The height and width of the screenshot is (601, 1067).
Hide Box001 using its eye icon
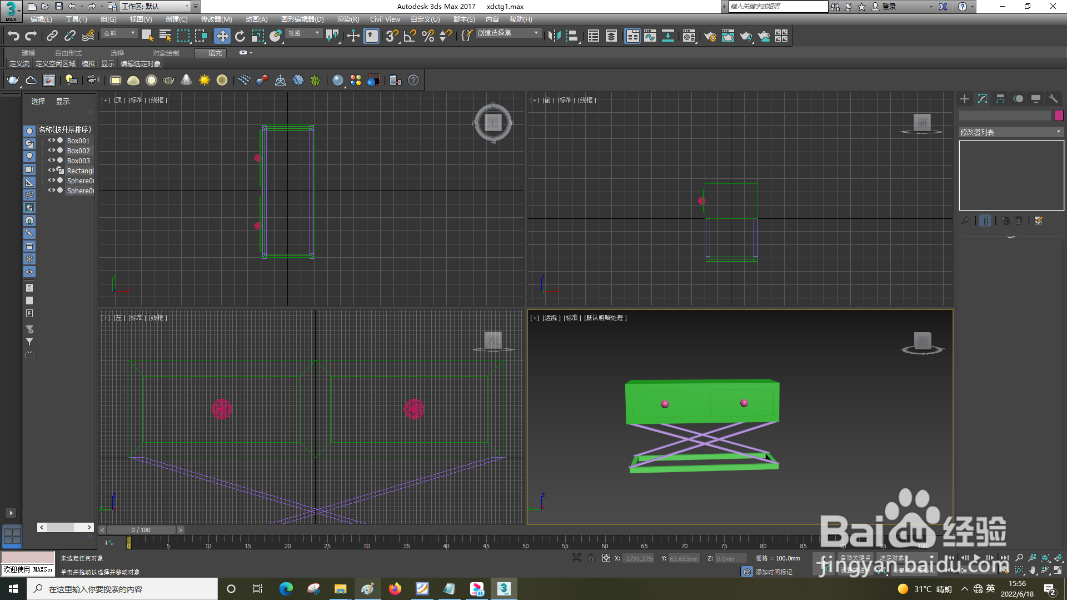coord(51,141)
